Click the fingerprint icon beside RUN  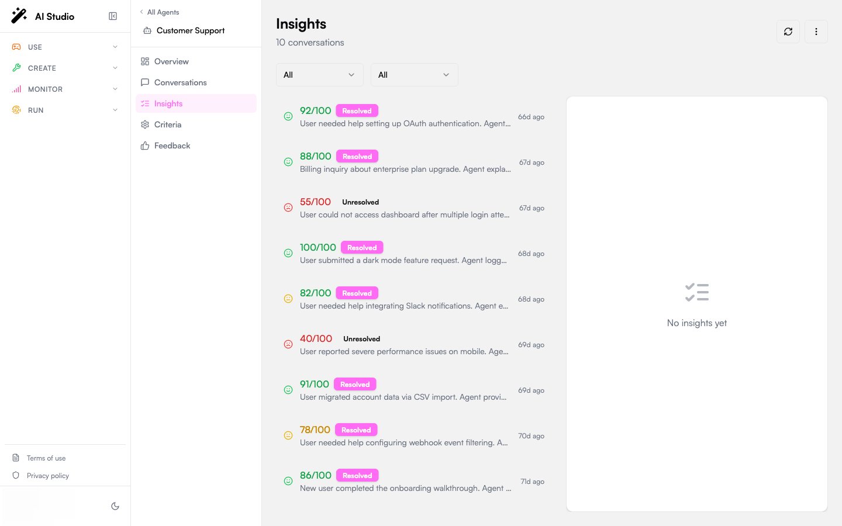(16, 110)
